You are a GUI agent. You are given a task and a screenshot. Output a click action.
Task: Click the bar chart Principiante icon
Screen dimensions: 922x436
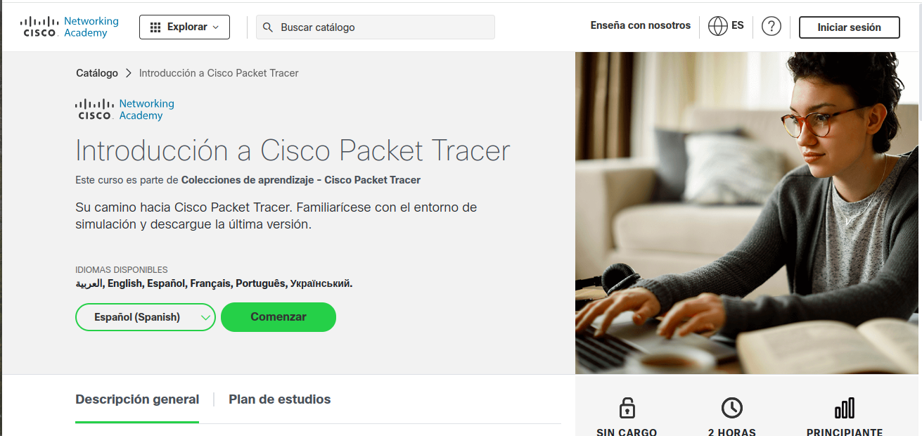(844, 407)
